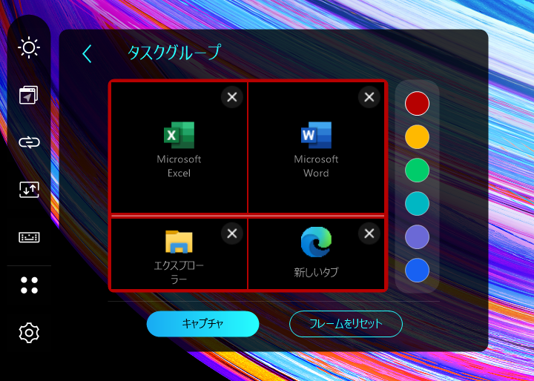
Task: Click the Microsoft Excel app icon
Action: (x=179, y=135)
